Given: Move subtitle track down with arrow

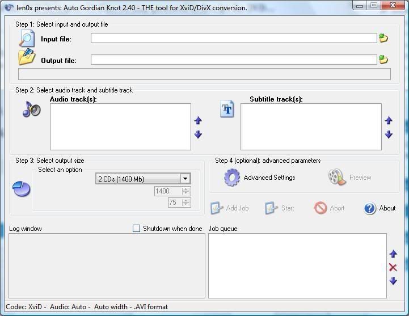Looking at the screenshot, I should 389,134.
